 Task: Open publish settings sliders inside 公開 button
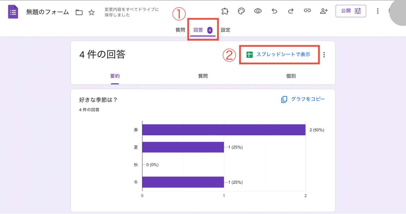[x=358, y=11]
